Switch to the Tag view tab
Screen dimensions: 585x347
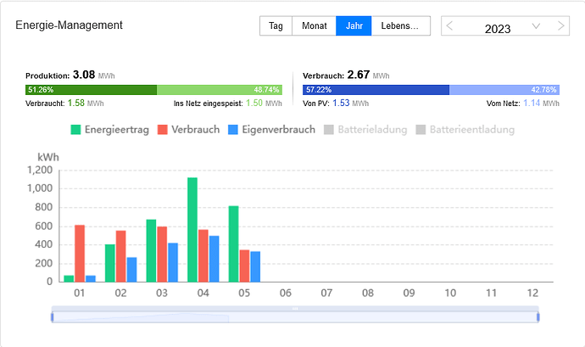276,25
